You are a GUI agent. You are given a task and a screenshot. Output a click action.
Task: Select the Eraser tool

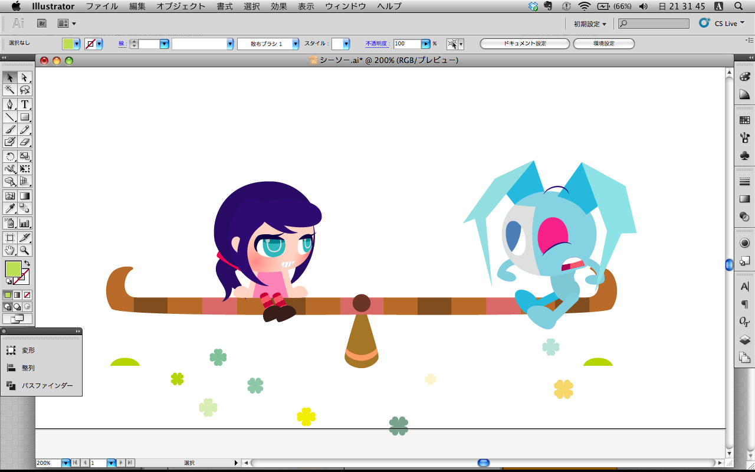point(25,142)
